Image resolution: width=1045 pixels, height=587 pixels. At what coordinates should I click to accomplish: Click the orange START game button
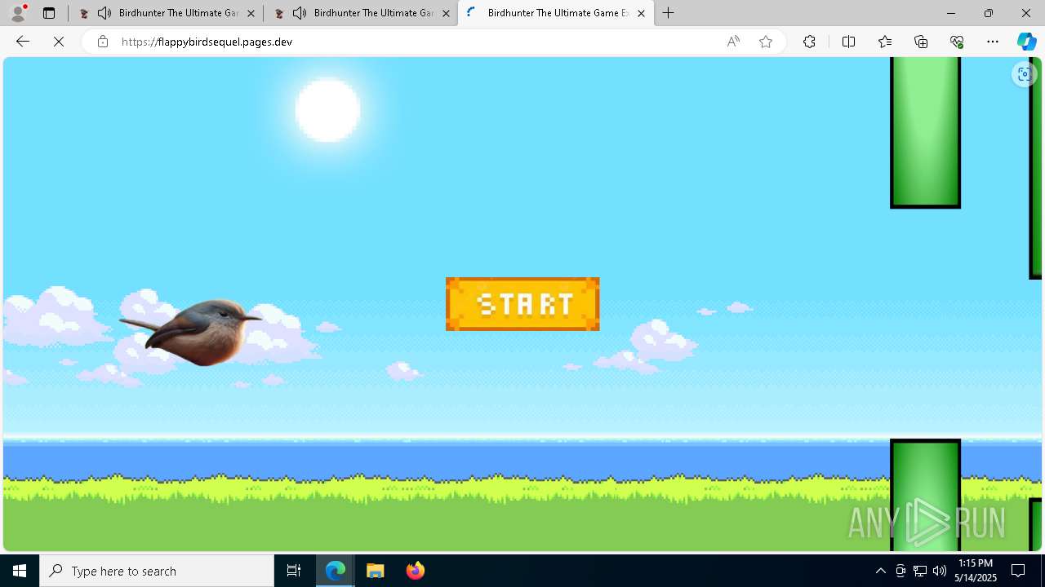(x=522, y=304)
